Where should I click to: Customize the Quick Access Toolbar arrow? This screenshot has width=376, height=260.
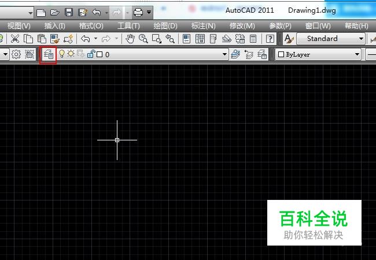tap(149, 12)
